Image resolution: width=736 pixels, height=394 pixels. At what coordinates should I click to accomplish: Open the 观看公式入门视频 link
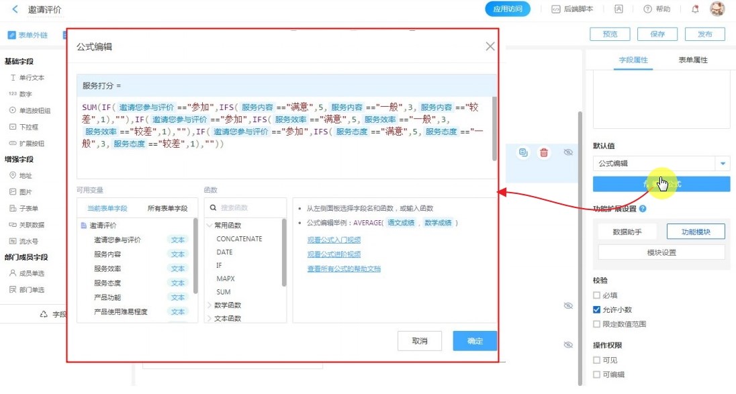334,240
